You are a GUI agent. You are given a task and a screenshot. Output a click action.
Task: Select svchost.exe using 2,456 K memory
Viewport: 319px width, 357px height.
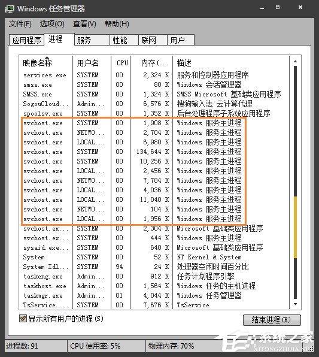(154, 171)
